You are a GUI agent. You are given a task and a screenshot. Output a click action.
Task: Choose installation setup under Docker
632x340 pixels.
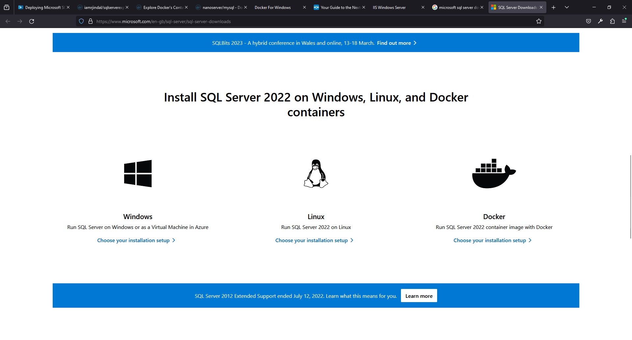[492, 241]
